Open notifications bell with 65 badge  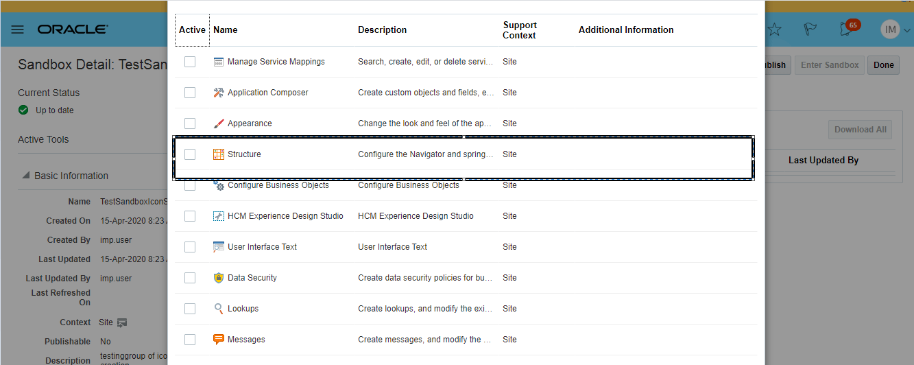point(847,30)
